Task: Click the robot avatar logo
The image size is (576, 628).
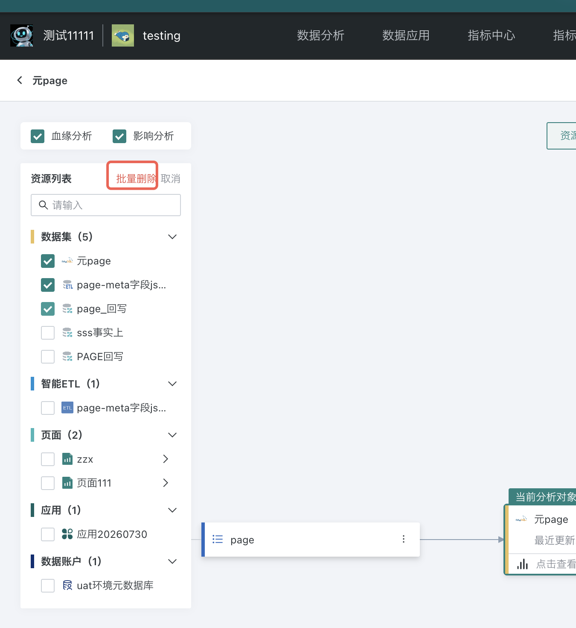Action: tap(22, 35)
